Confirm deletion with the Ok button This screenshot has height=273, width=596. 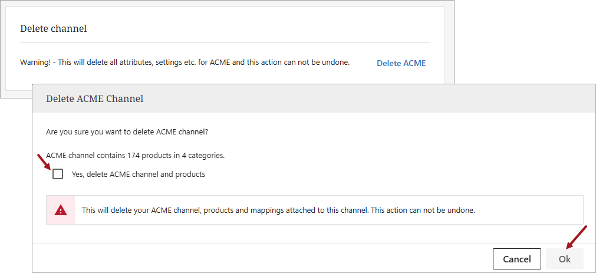tap(564, 259)
